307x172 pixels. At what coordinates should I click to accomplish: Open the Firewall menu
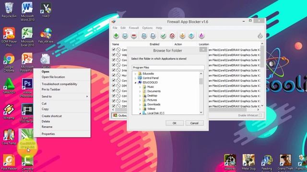pos(134,28)
